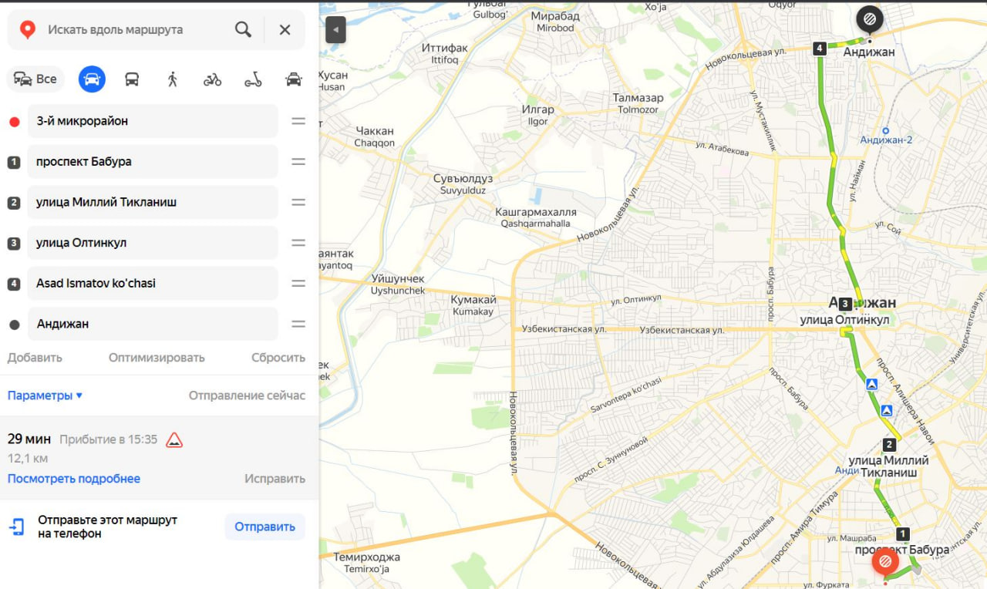
Task: Close the route search panel with X
Action: tap(285, 30)
